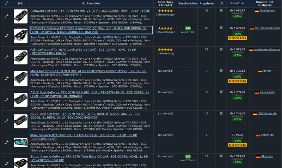
Task: Open Zotac Gaming RTX 3070 Twin Edge link
Action: click(x=89, y=158)
